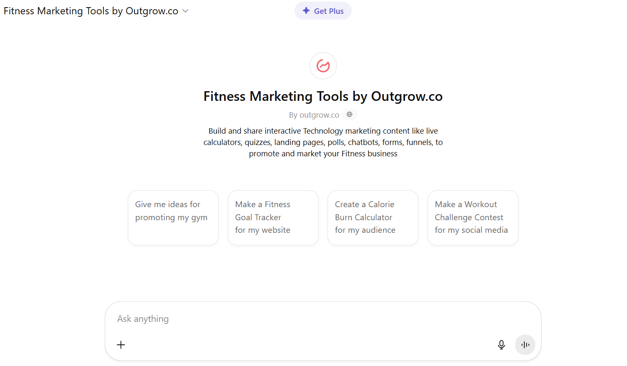The height and width of the screenshot is (366, 627).
Task: Click the "promote and market your Fitness business" line
Action: pos(323,154)
